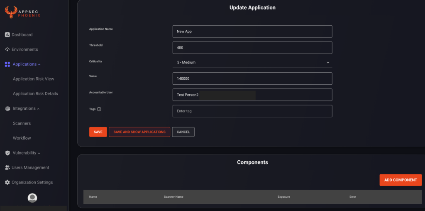Click the Tags info icon

pyautogui.click(x=99, y=109)
